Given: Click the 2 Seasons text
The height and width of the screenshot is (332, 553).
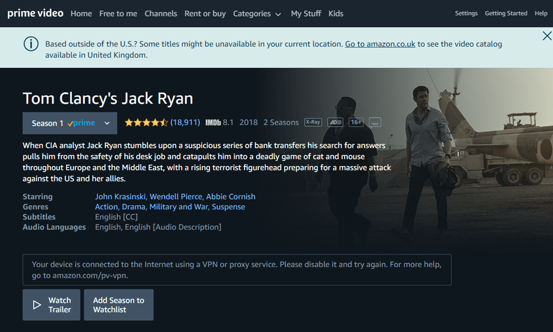Looking at the screenshot, I should pyautogui.click(x=281, y=122).
